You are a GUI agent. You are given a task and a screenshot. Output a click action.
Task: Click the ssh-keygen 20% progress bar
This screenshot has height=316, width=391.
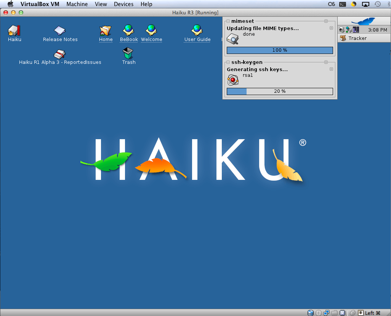[280, 91]
